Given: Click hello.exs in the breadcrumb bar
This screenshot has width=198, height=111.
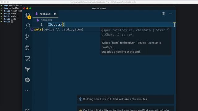Looking at the screenshot, I should coord(46,20).
